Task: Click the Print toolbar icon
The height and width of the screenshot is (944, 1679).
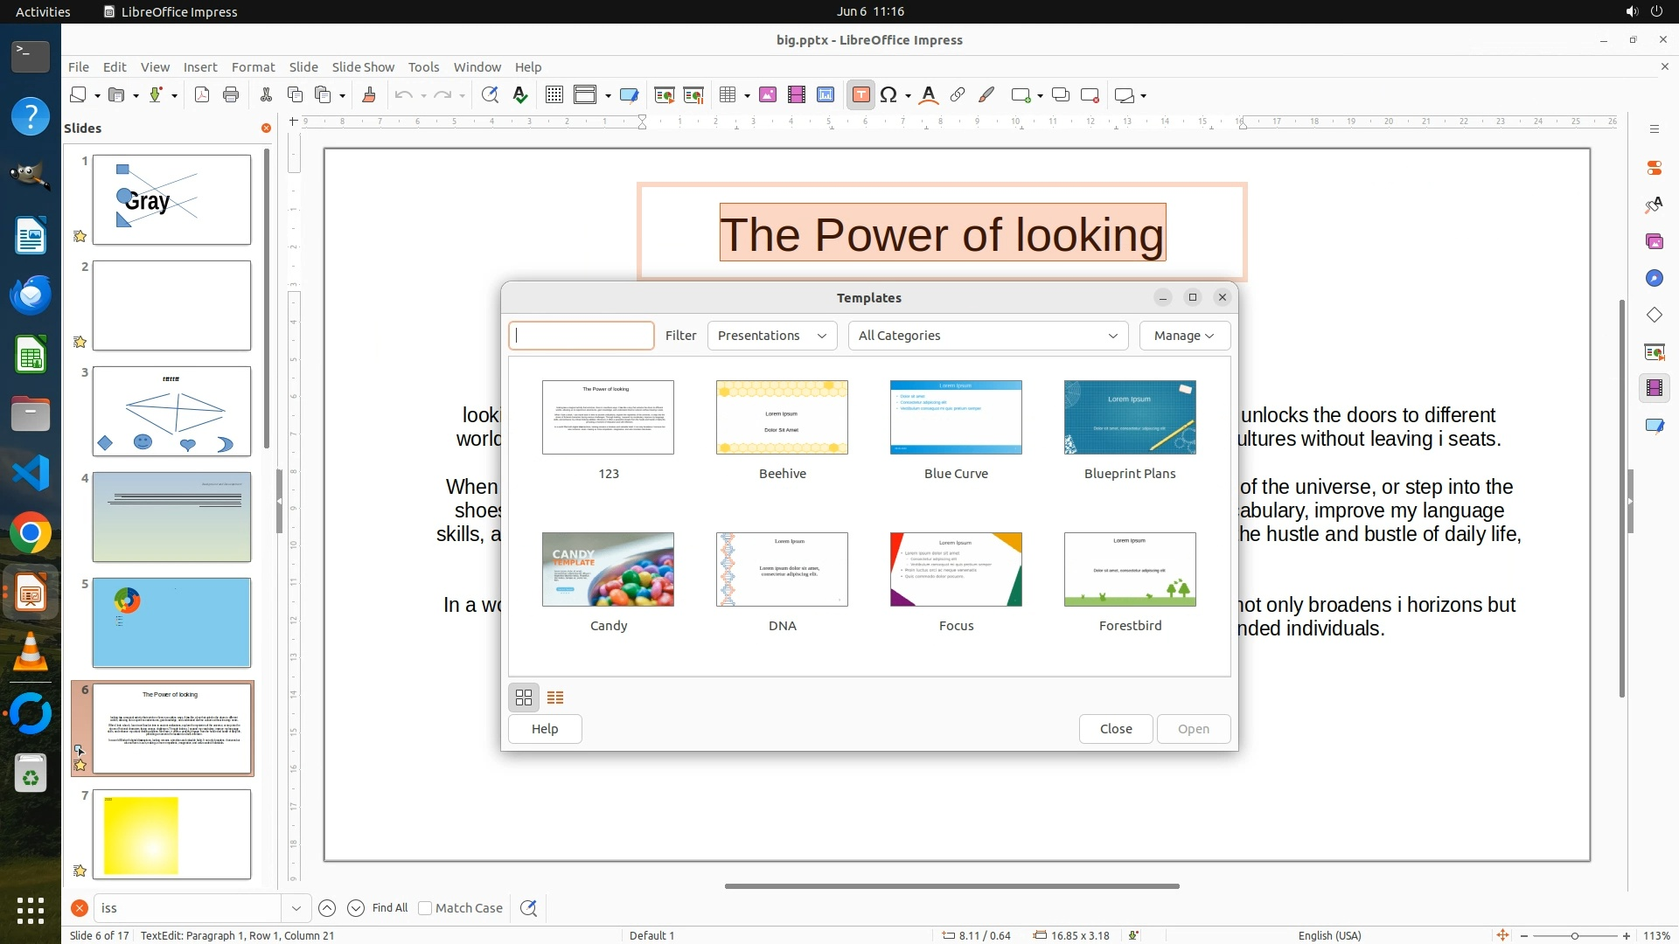Action: click(231, 95)
